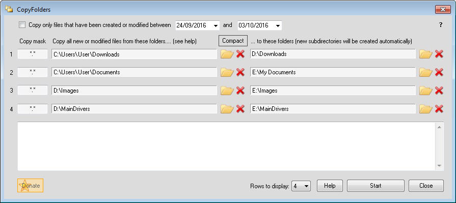The width and height of the screenshot is (456, 203).
Task: Click destination field D:\Downloads
Action: pyautogui.click(x=333, y=54)
